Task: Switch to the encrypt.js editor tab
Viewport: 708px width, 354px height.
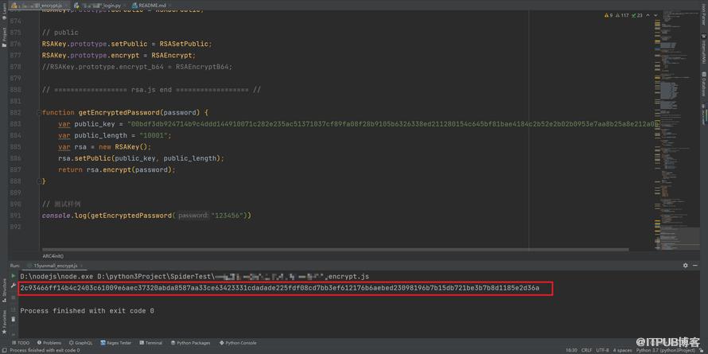Action: click(x=39, y=6)
